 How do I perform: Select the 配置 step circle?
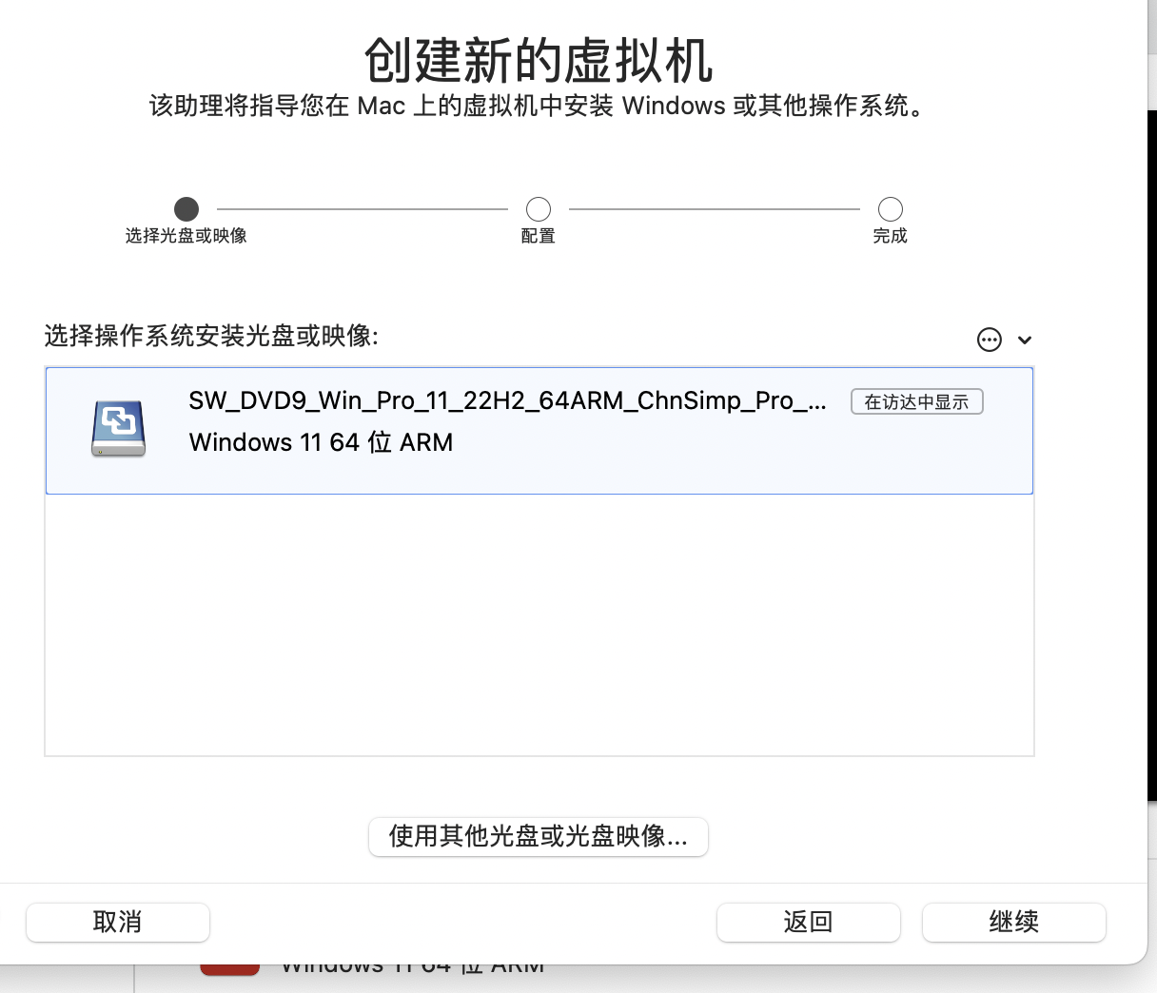click(x=539, y=209)
